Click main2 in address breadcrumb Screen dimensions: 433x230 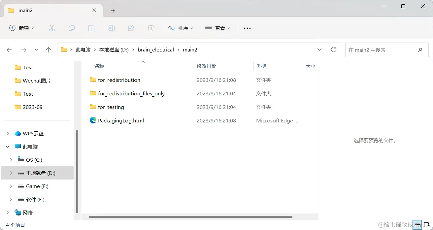point(190,50)
